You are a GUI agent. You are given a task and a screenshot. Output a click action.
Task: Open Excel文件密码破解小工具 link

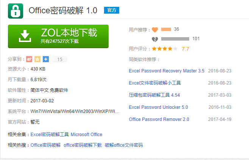pos(155,83)
